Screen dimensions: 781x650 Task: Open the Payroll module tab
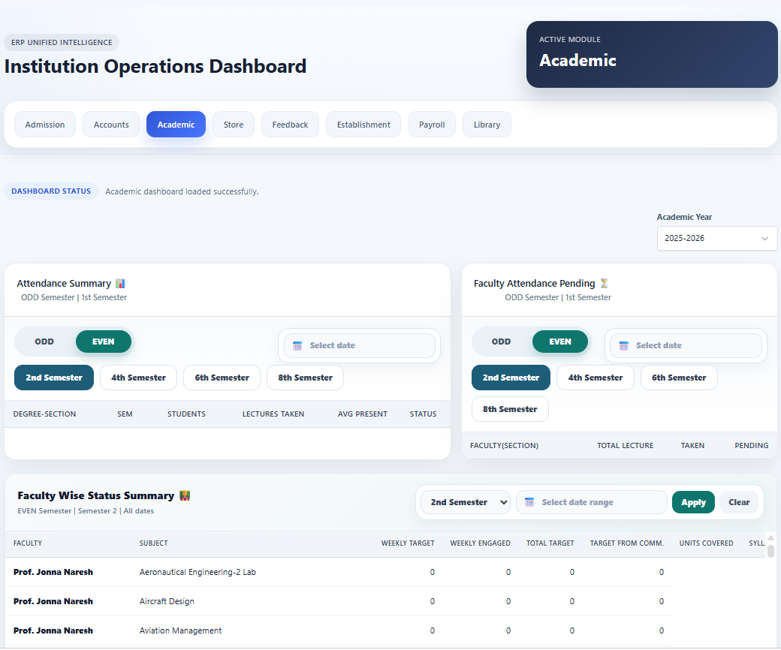432,125
